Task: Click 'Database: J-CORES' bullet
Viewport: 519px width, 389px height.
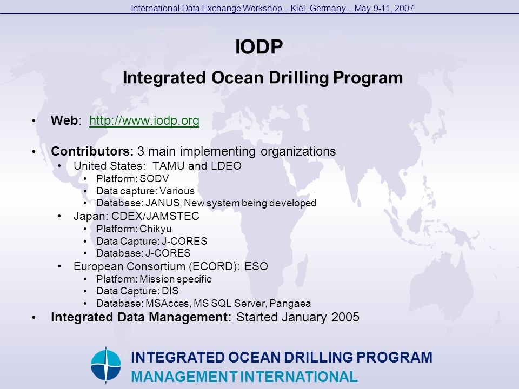Action: coord(143,253)
